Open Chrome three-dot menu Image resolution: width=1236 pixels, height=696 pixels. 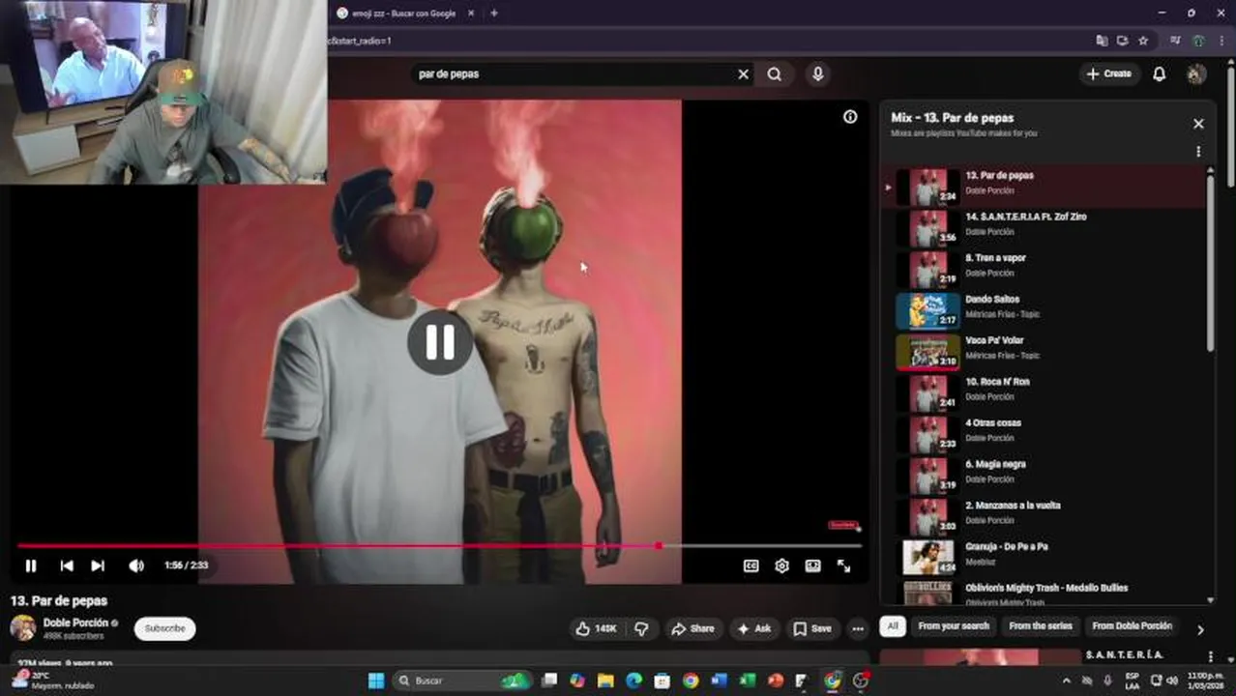[x=1221, y=41]
